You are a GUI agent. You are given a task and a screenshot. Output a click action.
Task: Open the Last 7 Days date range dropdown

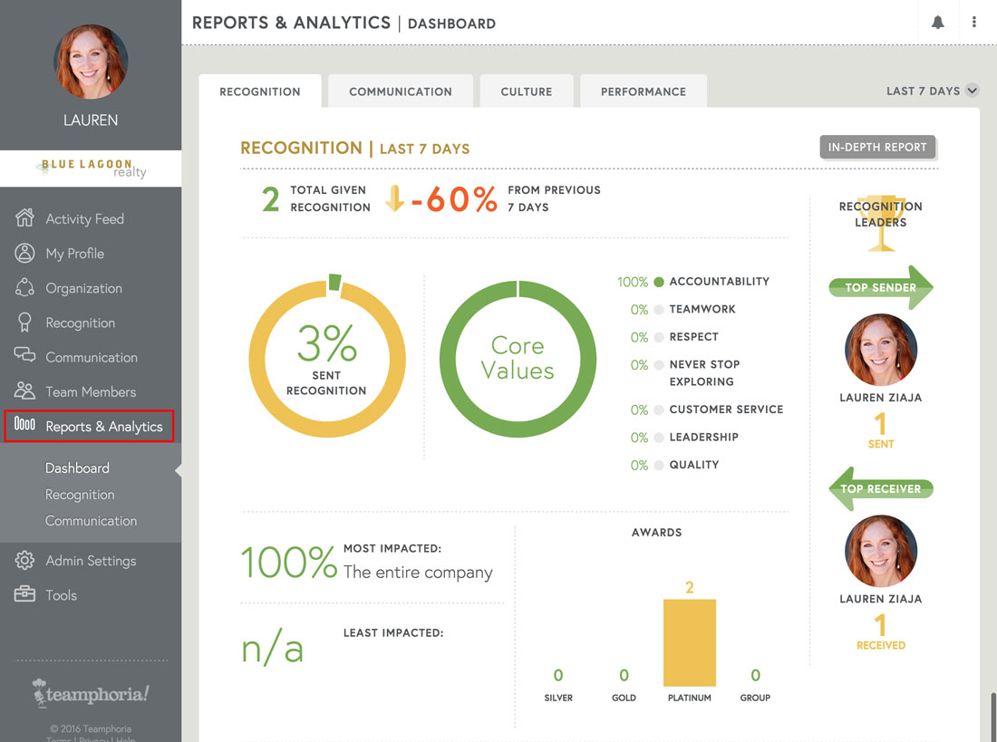pos(932,91)
